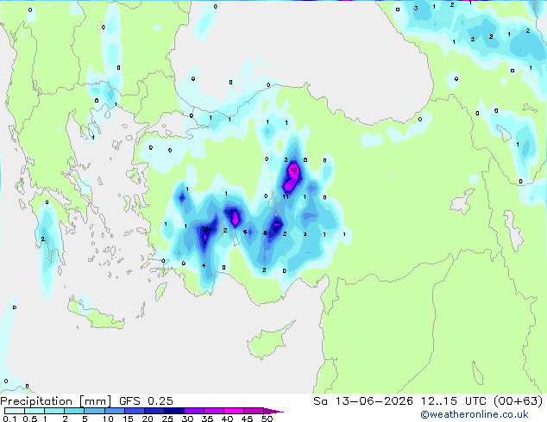Click the '(00+63)' forecast offset text
The height and width of the screenshot is (422, 547).
pyautogui.click(x=519, y=401)
